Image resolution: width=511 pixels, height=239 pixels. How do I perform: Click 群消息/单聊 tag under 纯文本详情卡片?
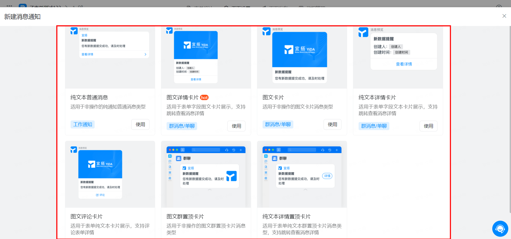tap(374, 126)
